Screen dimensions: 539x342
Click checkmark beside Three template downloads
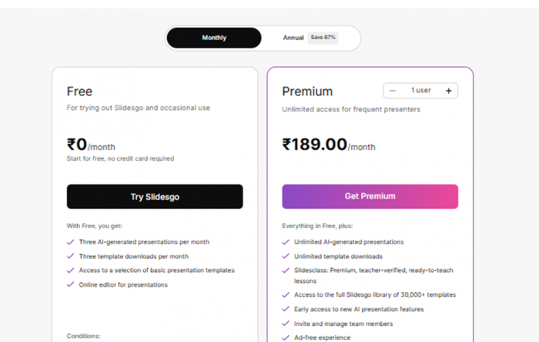tap(71, 257)
